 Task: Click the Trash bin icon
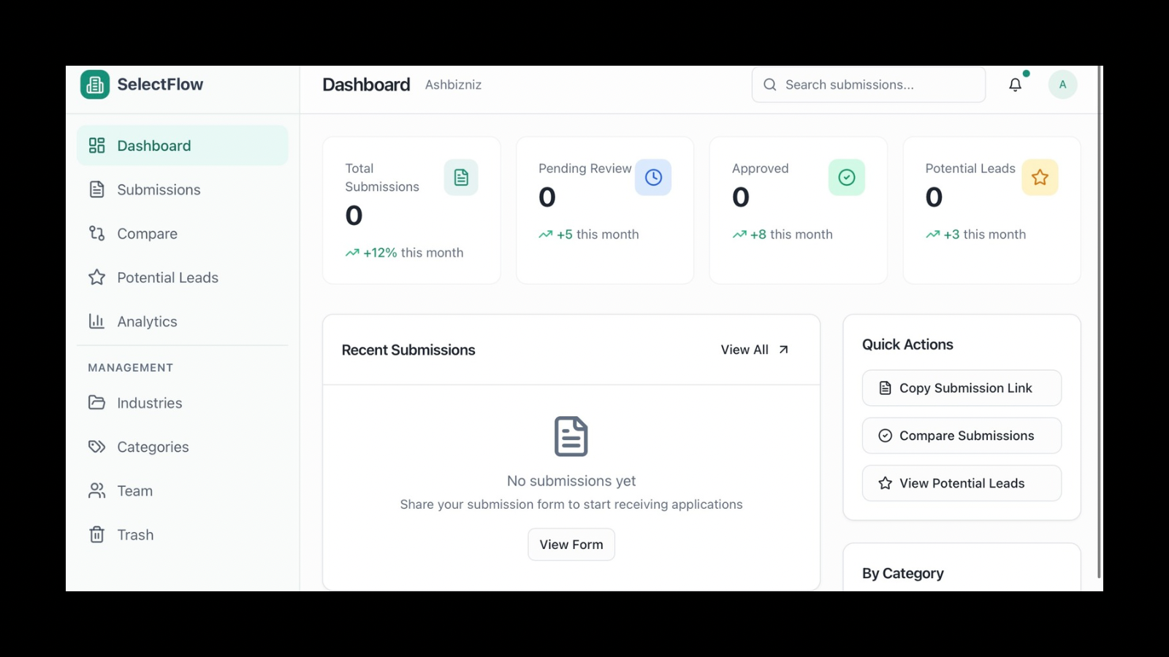point(96,534)
